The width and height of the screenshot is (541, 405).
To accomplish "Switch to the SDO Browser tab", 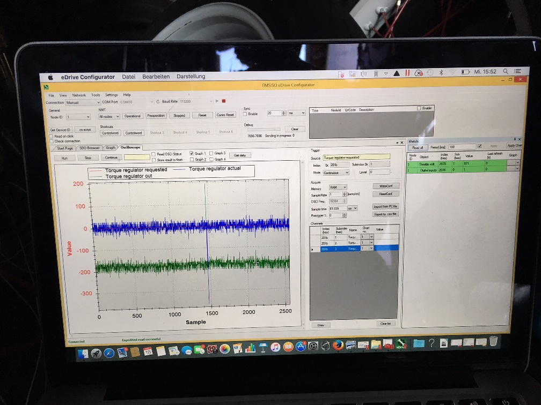I will pyautogui.click(x=89, y=147).
